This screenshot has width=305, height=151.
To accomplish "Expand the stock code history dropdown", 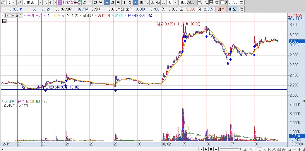I will coord(40,3).
